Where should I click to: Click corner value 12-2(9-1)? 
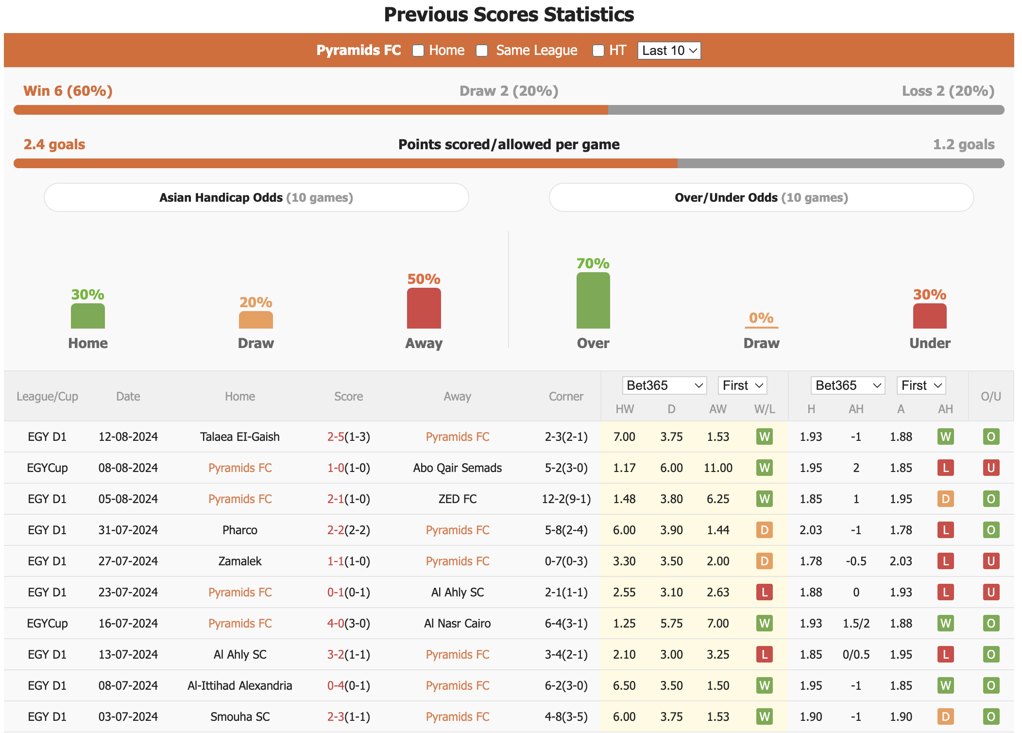pos(566,499)
